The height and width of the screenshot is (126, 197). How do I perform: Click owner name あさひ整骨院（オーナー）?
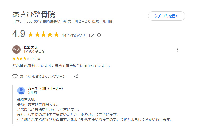[46, 88]
